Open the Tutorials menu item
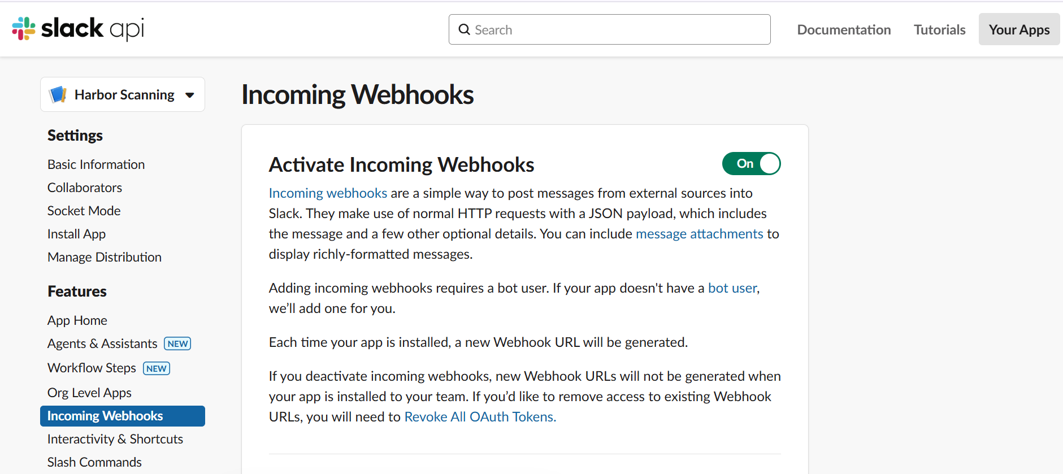 pos(939,29)
